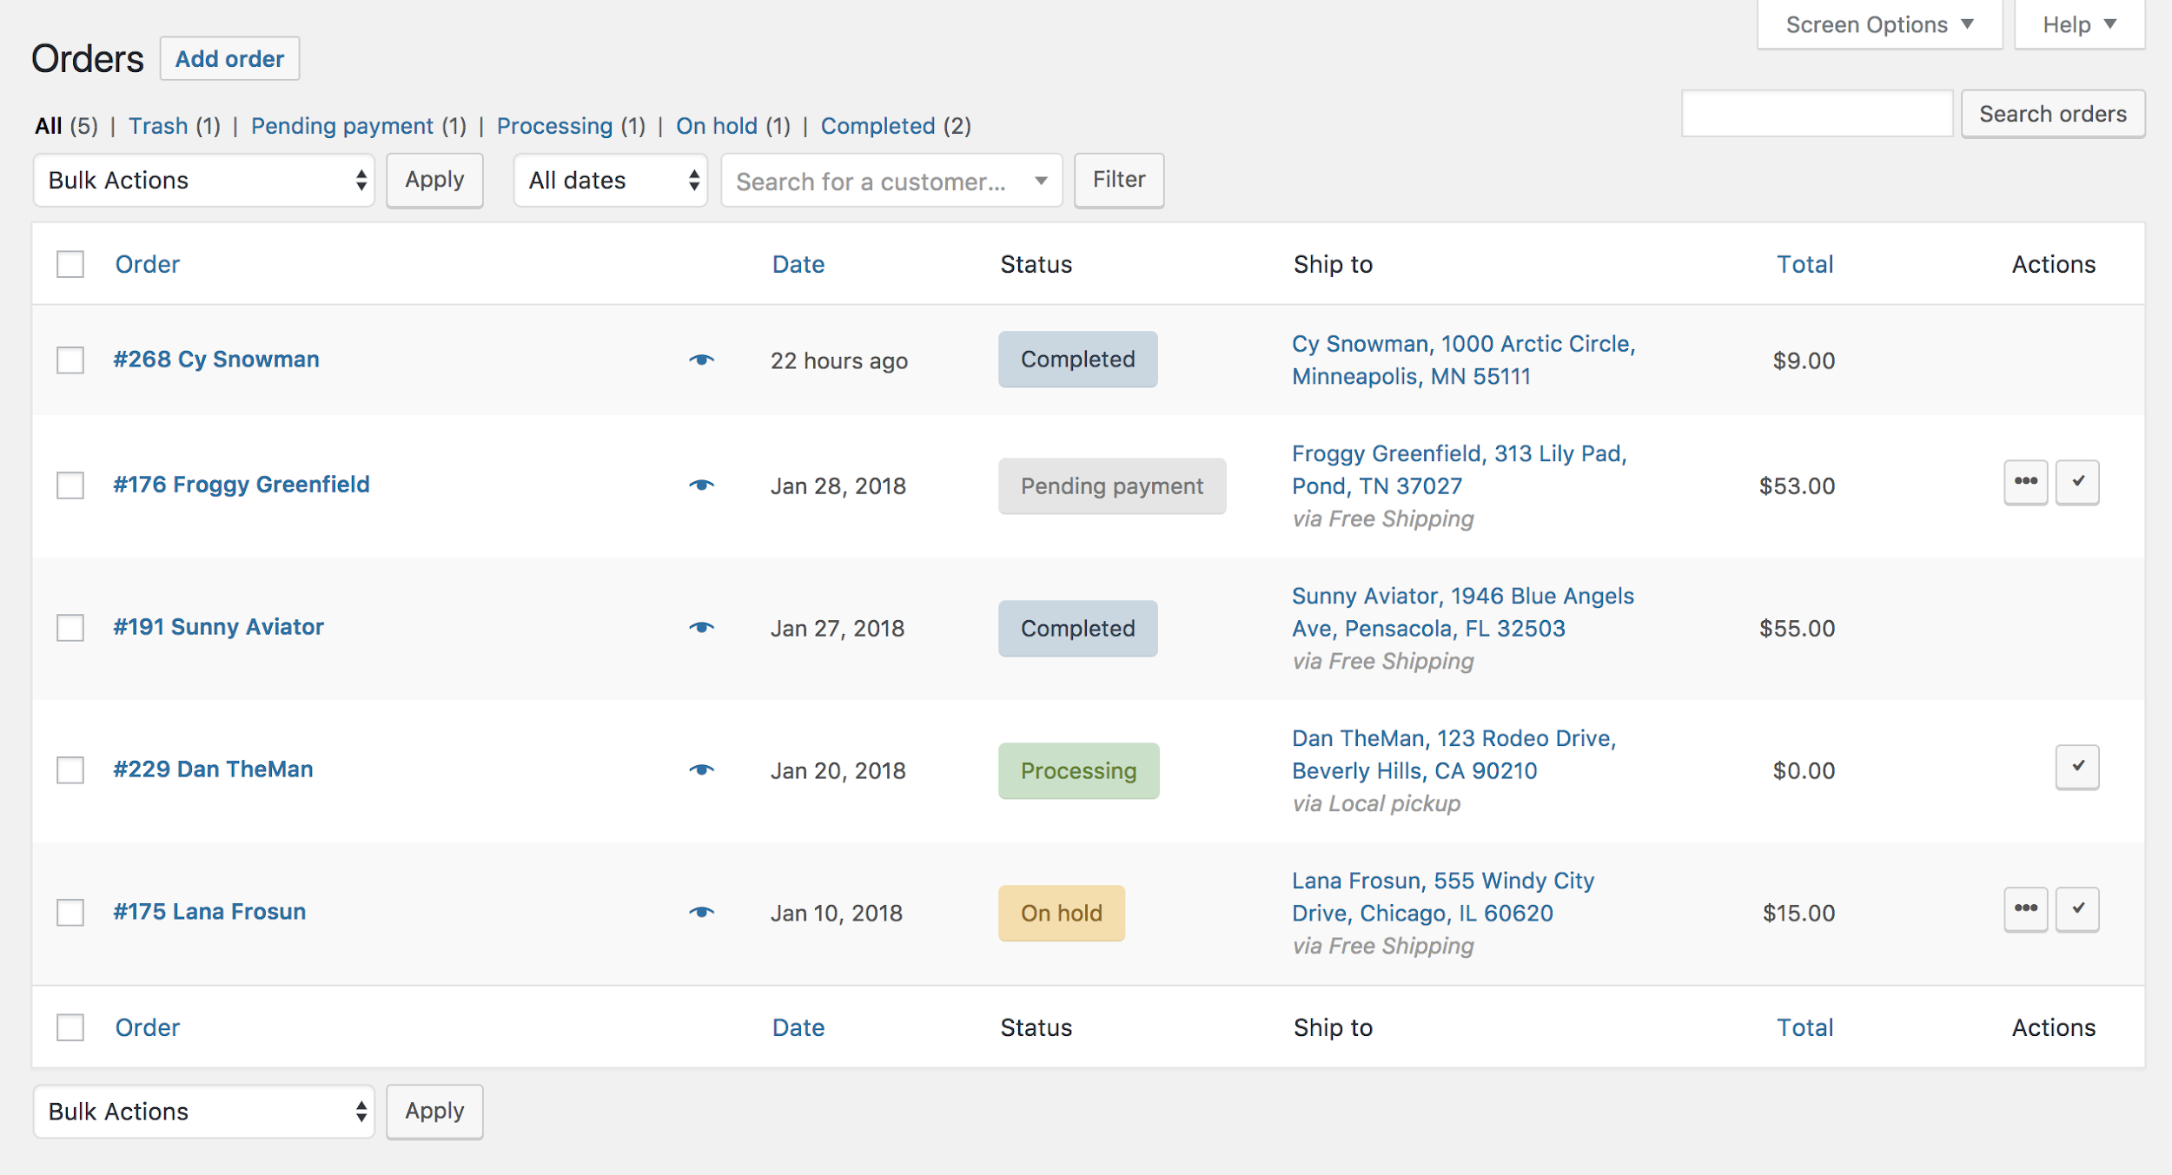The height and width of the screenshot is (1175, 2172).
Task: Open Froggy Greenfield shipping address link
Action: pyautogui.click(x=1460, y=470)
